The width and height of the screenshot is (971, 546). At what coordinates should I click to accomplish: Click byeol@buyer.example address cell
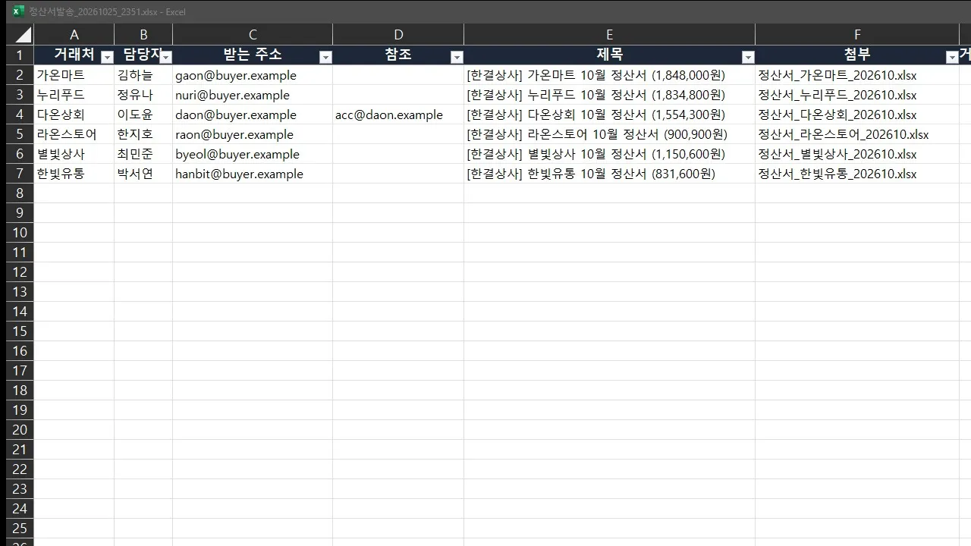click(253, 154)
